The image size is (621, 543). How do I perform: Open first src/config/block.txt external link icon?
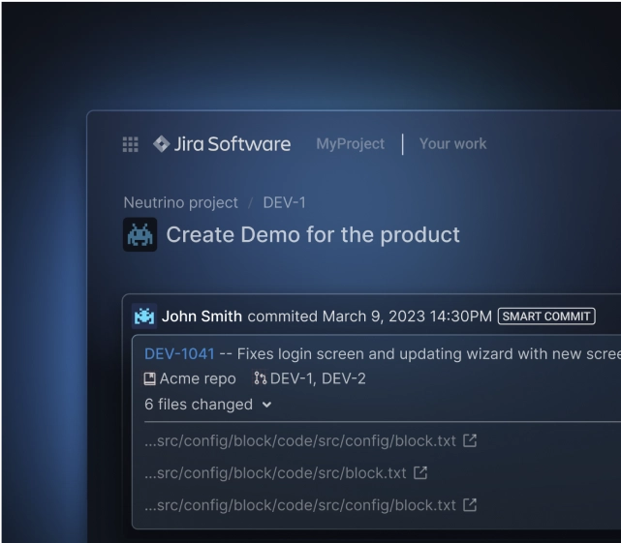tap(470, 440)
